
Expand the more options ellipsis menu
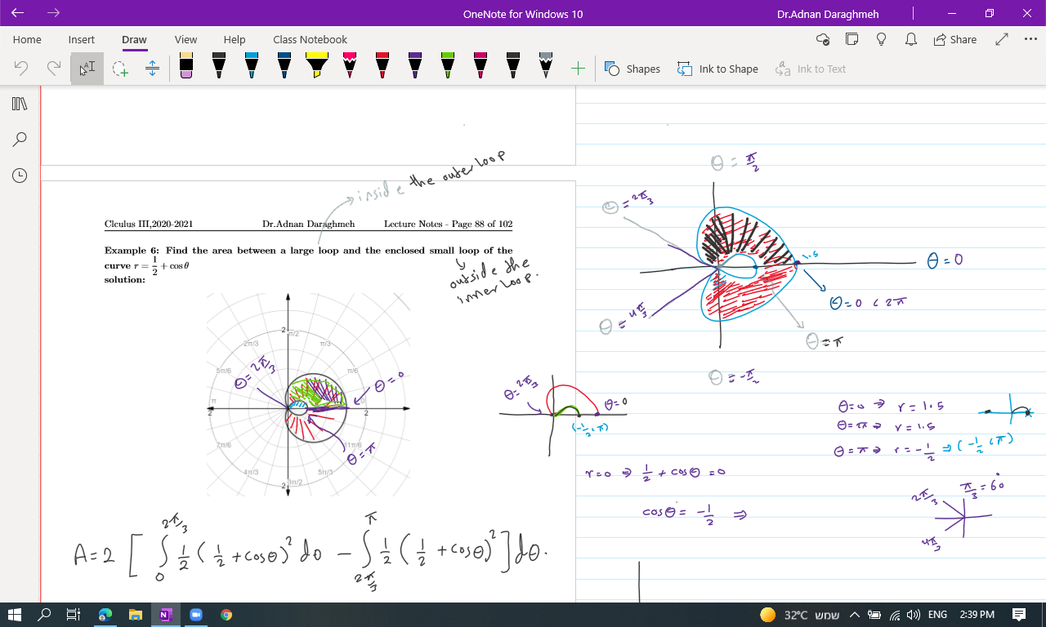point(1030,39)
